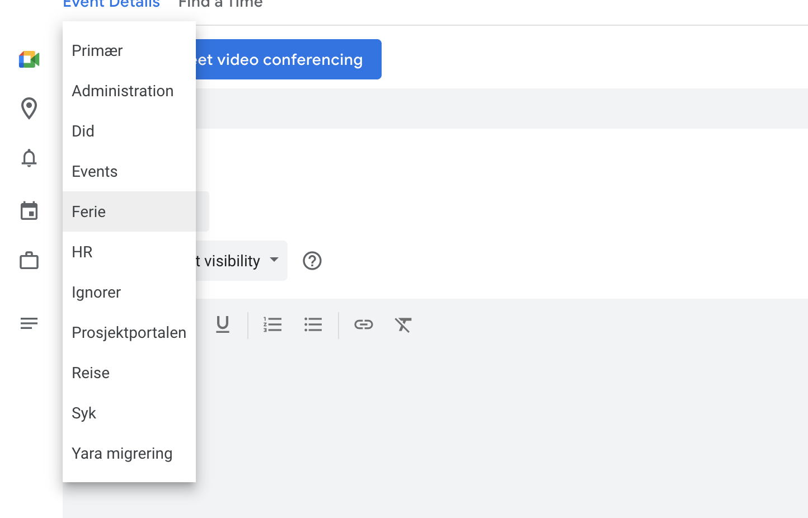Screen dimensions: 808x518
Task: Select the highlighted Ferie option
Action: pos(129,211)
